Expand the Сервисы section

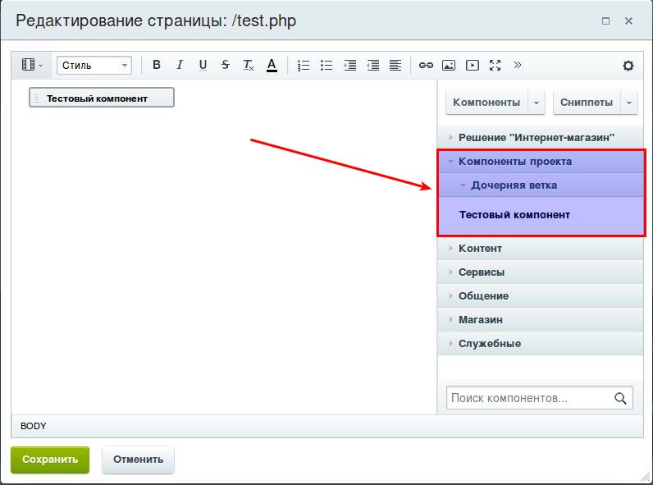point(541,272)
